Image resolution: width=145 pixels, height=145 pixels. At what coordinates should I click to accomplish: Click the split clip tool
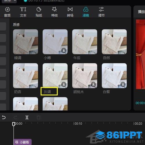point(27,117)
